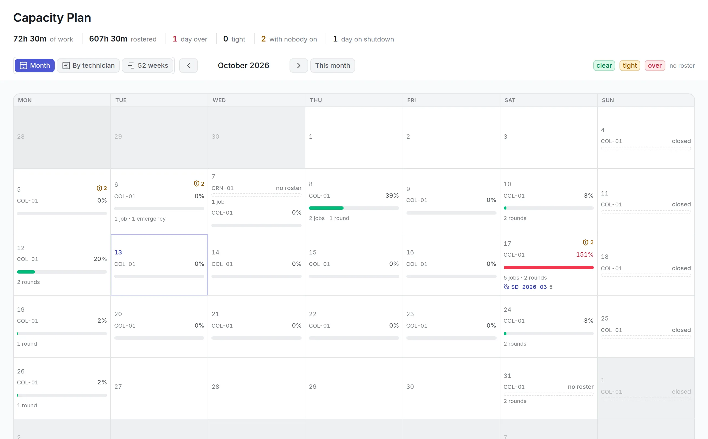Click warning shield icon on day 6
This screenshot has height=439, width=708.
pos(197,183)
